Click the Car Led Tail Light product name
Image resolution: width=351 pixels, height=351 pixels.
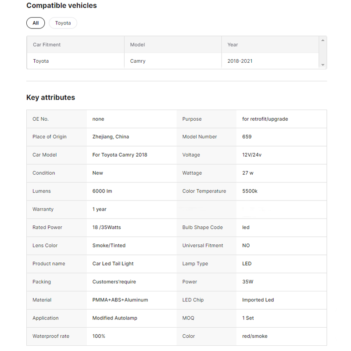113,264
